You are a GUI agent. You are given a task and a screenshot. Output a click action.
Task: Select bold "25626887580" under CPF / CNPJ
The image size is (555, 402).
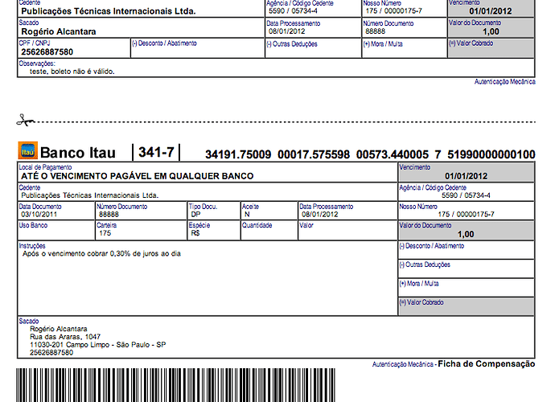[x=47, y=52]
